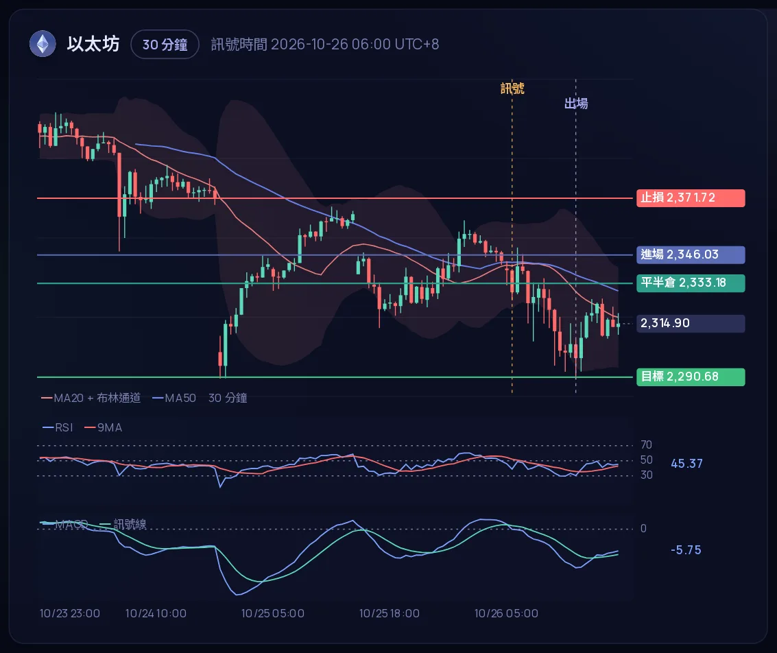Click the 9MA legend entry
This screenshot has height=653, width=777.
104,427
